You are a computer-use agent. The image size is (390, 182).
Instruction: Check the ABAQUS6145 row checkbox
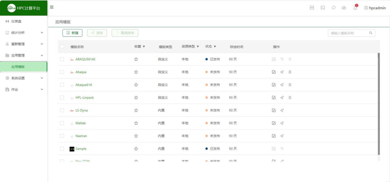[62, 59]
